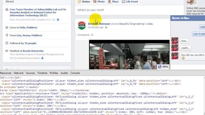Switch to the Audits DevTools tab

pos(64,73)
